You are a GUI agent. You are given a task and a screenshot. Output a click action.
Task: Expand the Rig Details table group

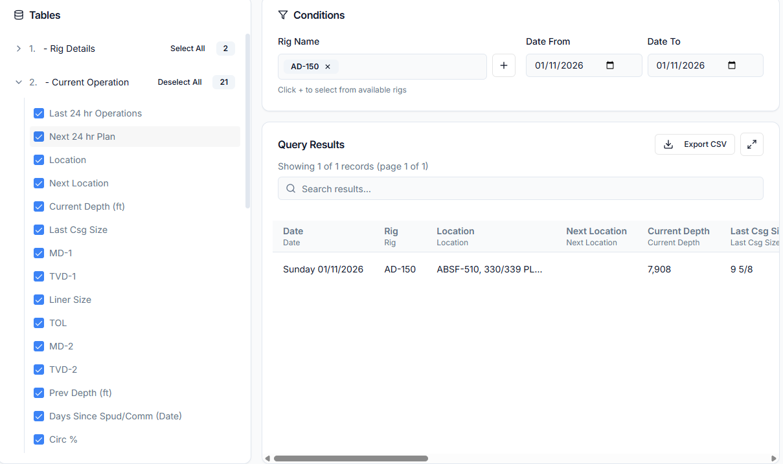(x=19, y=49)
